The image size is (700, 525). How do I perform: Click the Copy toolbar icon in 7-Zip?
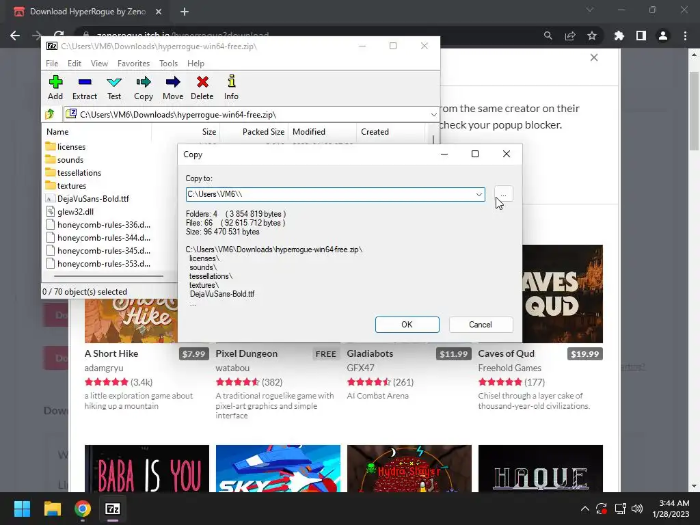tap(144, 87)
